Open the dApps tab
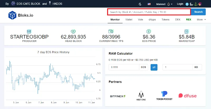Image resolution: width=211 pixels, height=109 pixels. [x=152, y=20]
